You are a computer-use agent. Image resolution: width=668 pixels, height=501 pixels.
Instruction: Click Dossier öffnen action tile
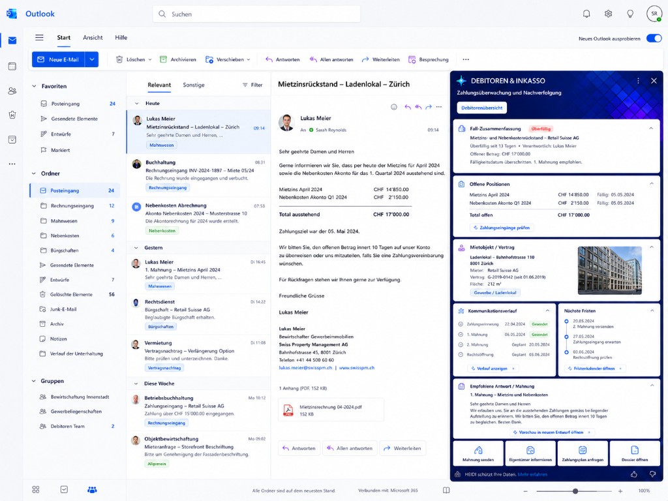coord(635,454)
